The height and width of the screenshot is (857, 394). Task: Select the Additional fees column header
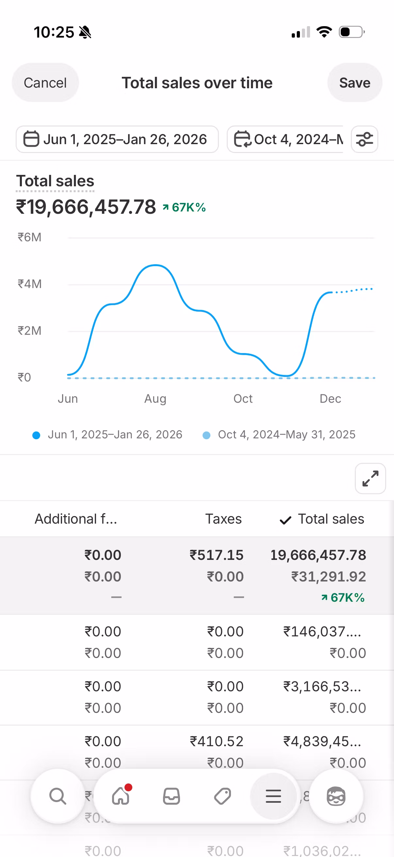point(76,519)
